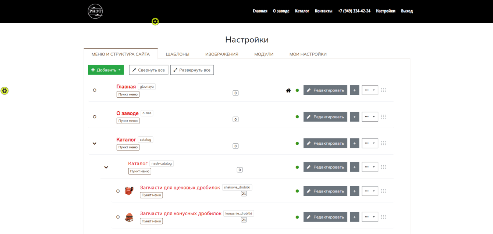Click the plus button in the Главная row

click(x=354, y=90)
